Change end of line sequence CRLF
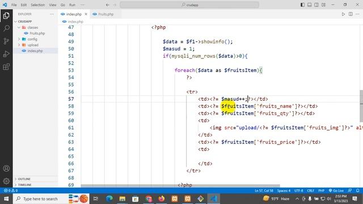Viewport: 363px width, 204px height. pos(311,190)
